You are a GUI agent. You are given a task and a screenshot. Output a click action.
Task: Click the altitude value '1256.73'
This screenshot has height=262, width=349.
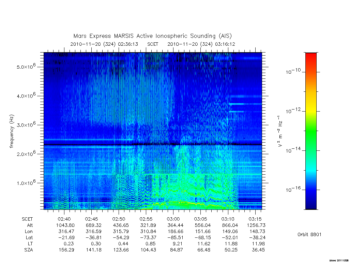tap(256, 225)
